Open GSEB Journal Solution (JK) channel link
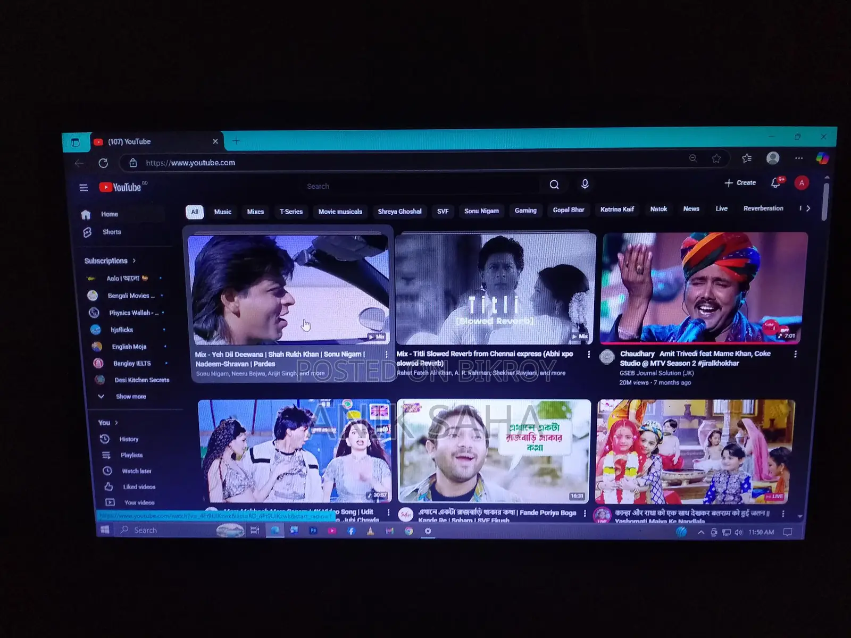 coord(656,373)
